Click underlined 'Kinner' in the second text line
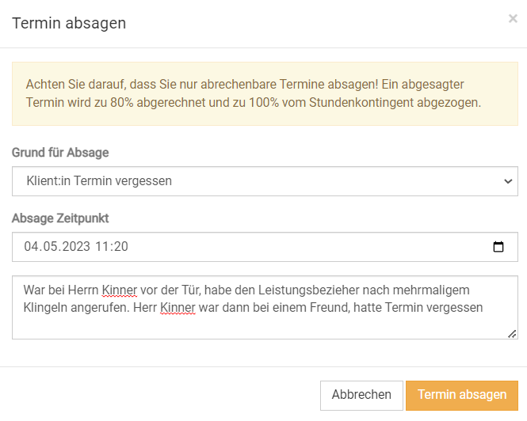527x421 pixels. click(x=177, y=307)
